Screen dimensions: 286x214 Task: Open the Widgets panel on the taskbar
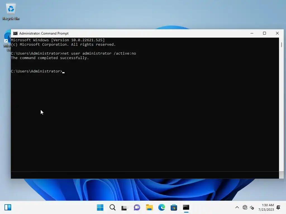pyautogui.click(x=8, y=207)
